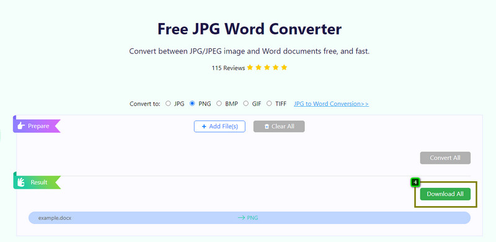The height and width of the screenshot is (242, 496).
Task: Click the 115 Reviews text
Action: (x=228, y=68)
